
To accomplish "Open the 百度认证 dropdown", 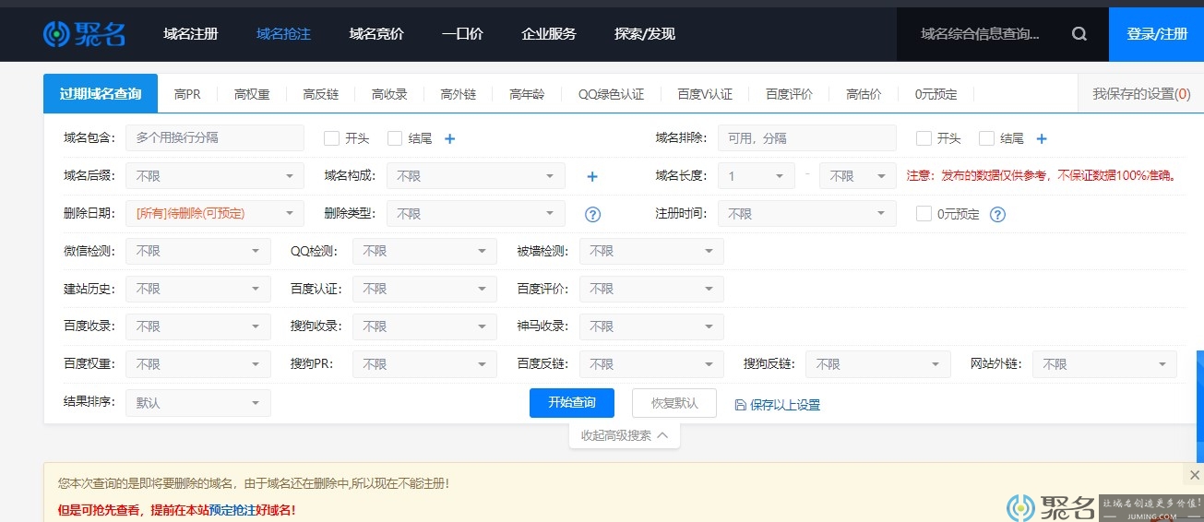I will click(x=424, y=289).
